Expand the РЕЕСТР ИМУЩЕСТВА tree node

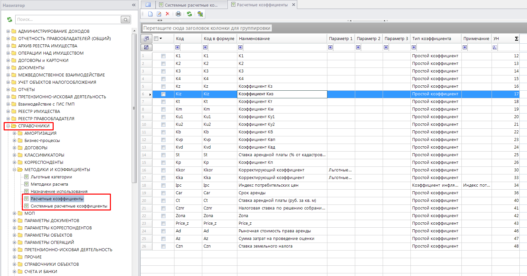pyautogui.click(x=8, y=111)
